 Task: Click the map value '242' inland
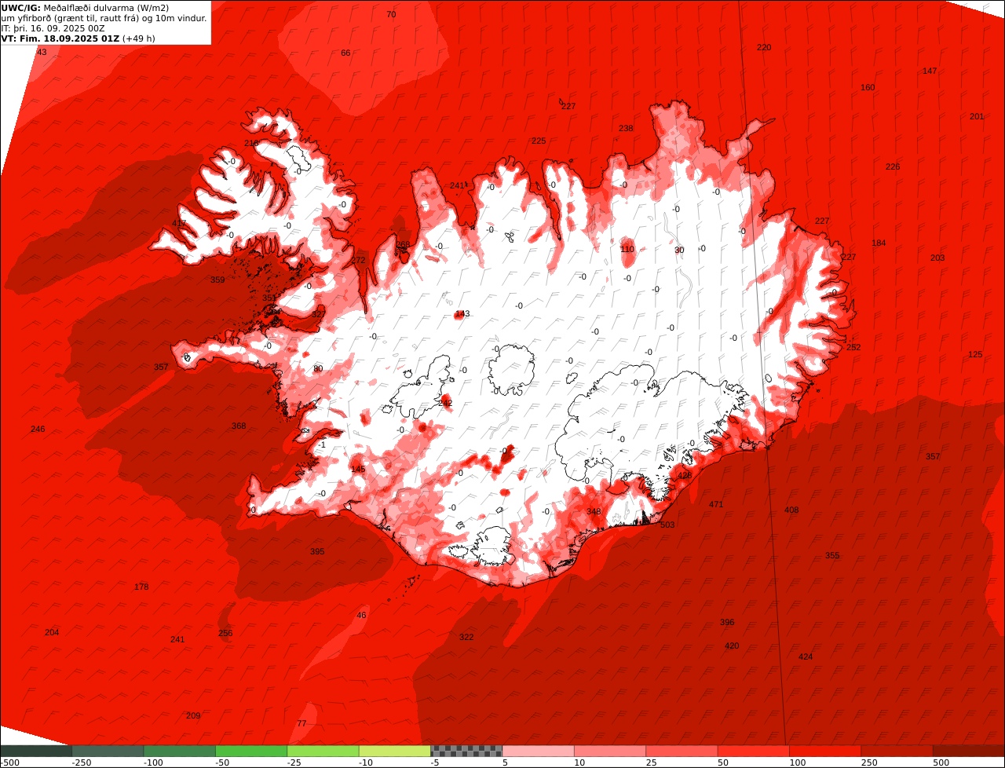click(445, 403)
